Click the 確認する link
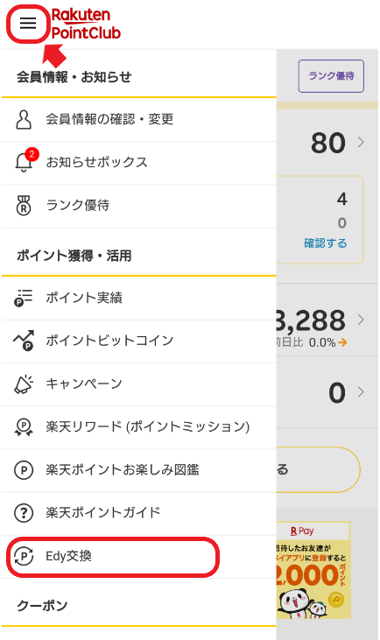This screenshot has width=380, height=640. pyautogui.click(x=326, y=243)
